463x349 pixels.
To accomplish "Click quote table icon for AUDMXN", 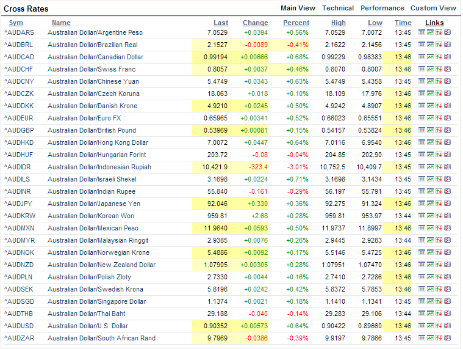I will (422, 228).
